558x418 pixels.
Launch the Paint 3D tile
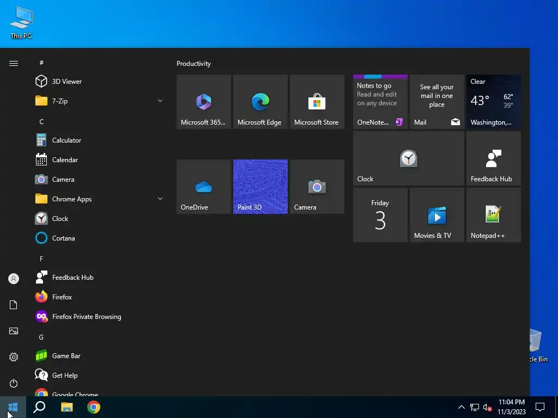260,187
